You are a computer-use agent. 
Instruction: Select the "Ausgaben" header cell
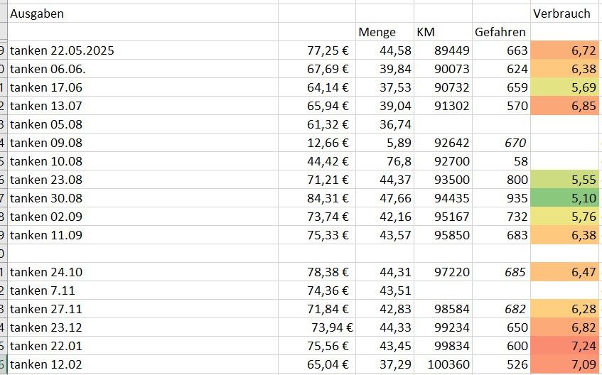point(37,13)
